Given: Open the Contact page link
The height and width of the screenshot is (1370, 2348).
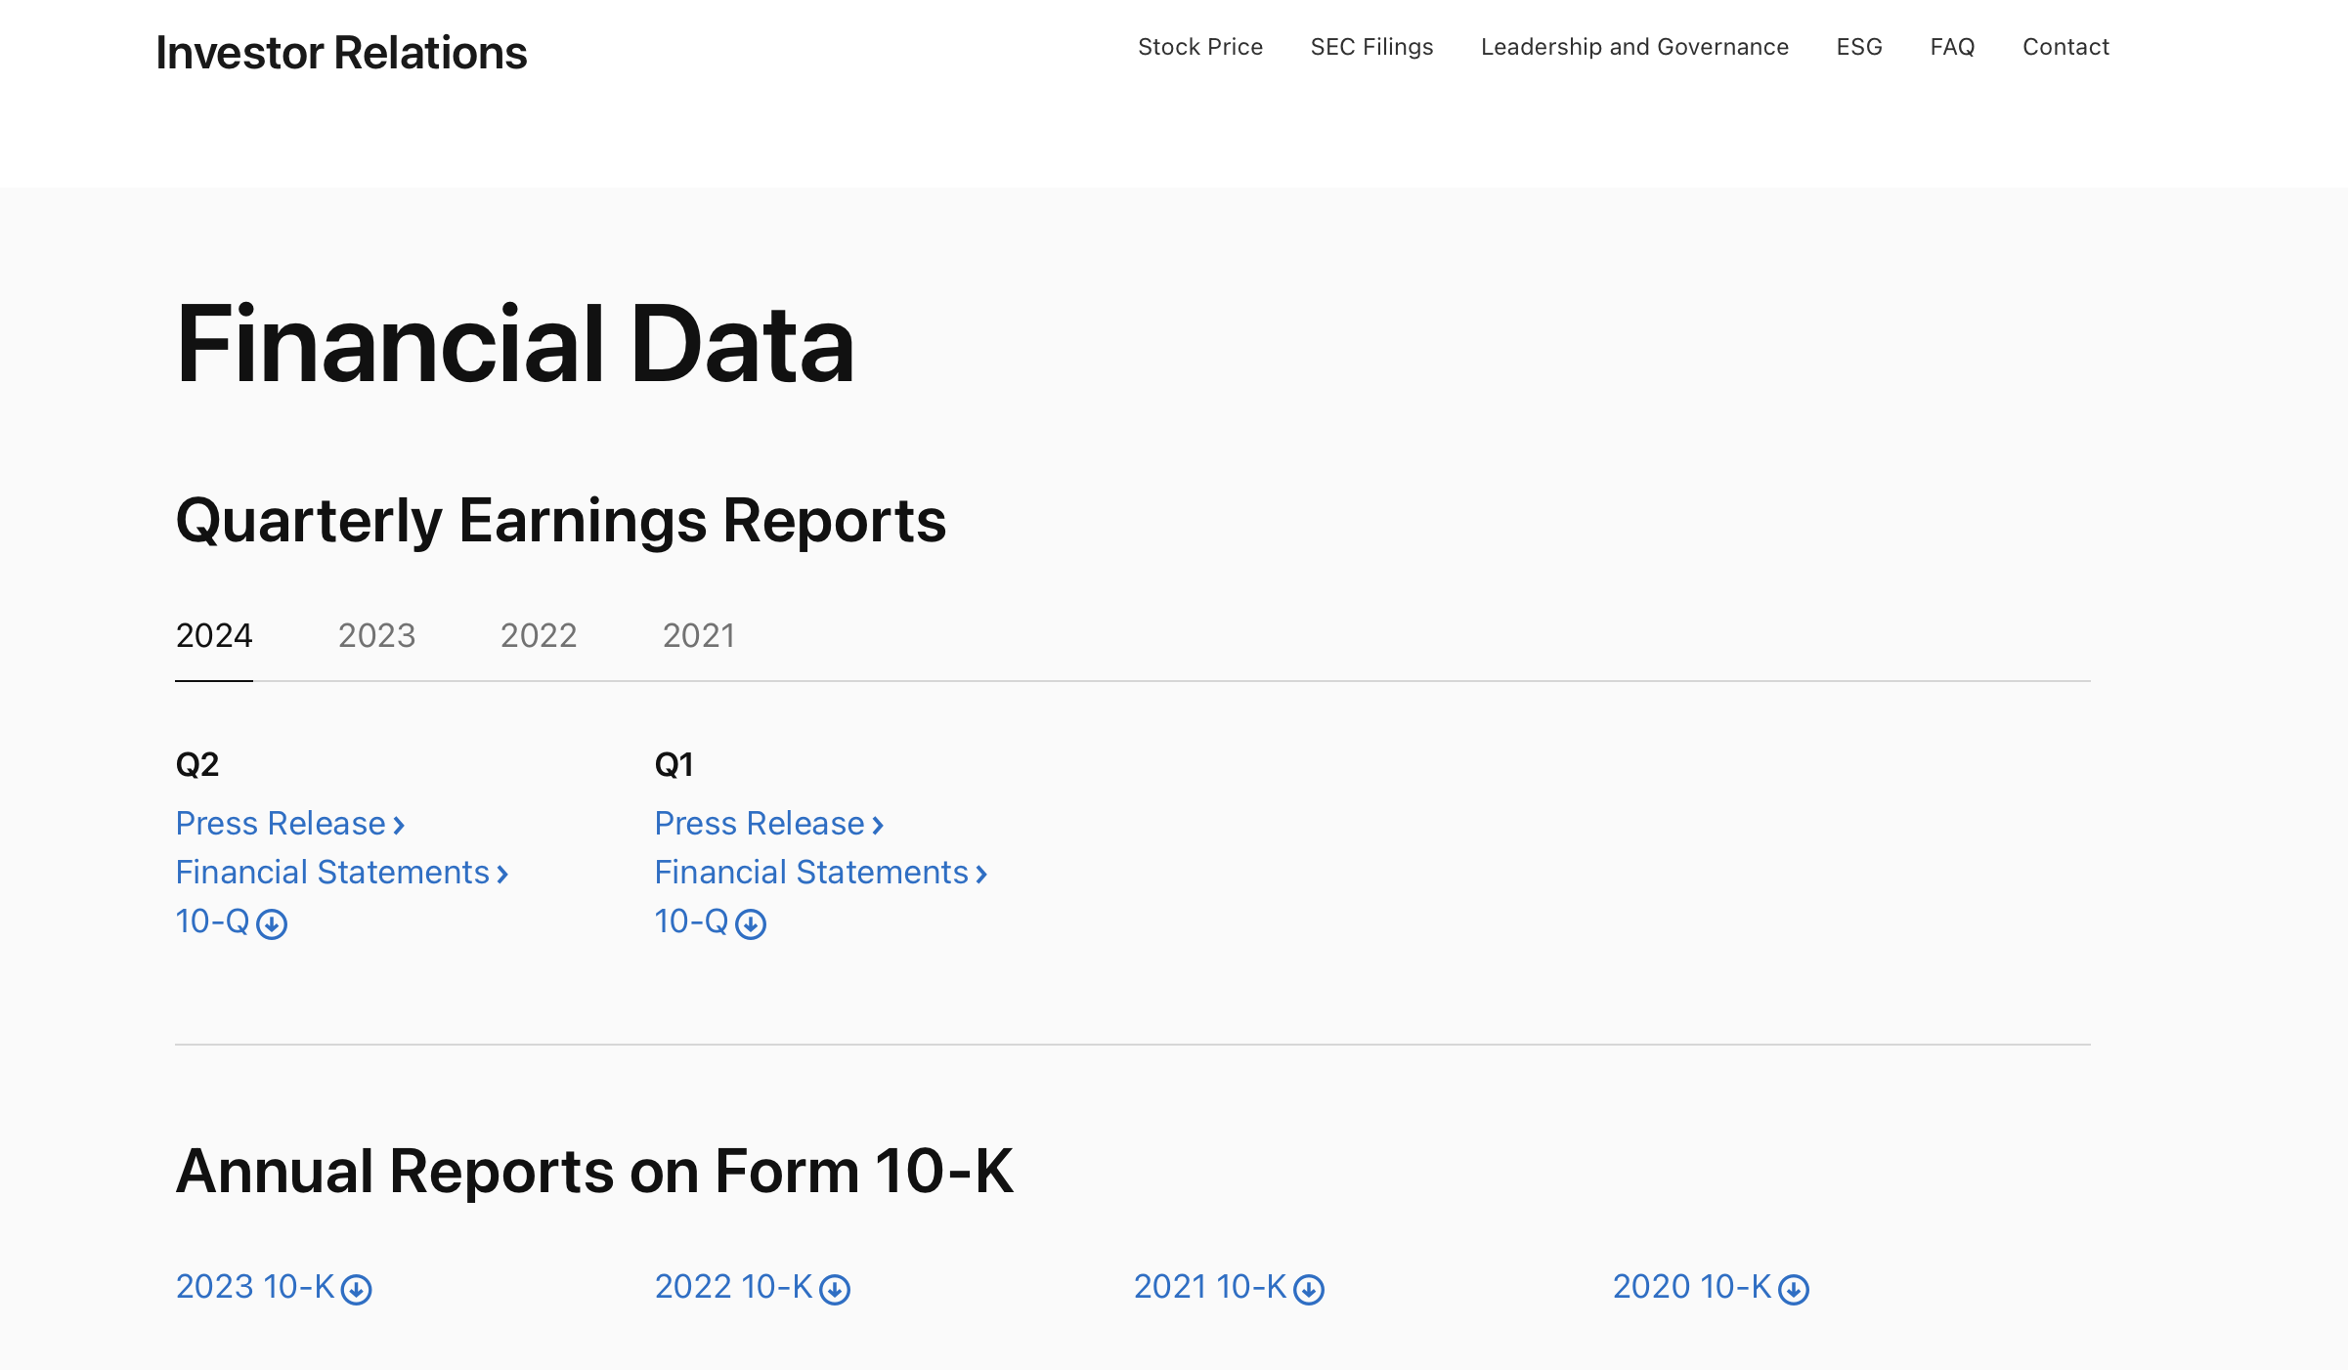Looking at the screenshot, I should [2065, 47].
